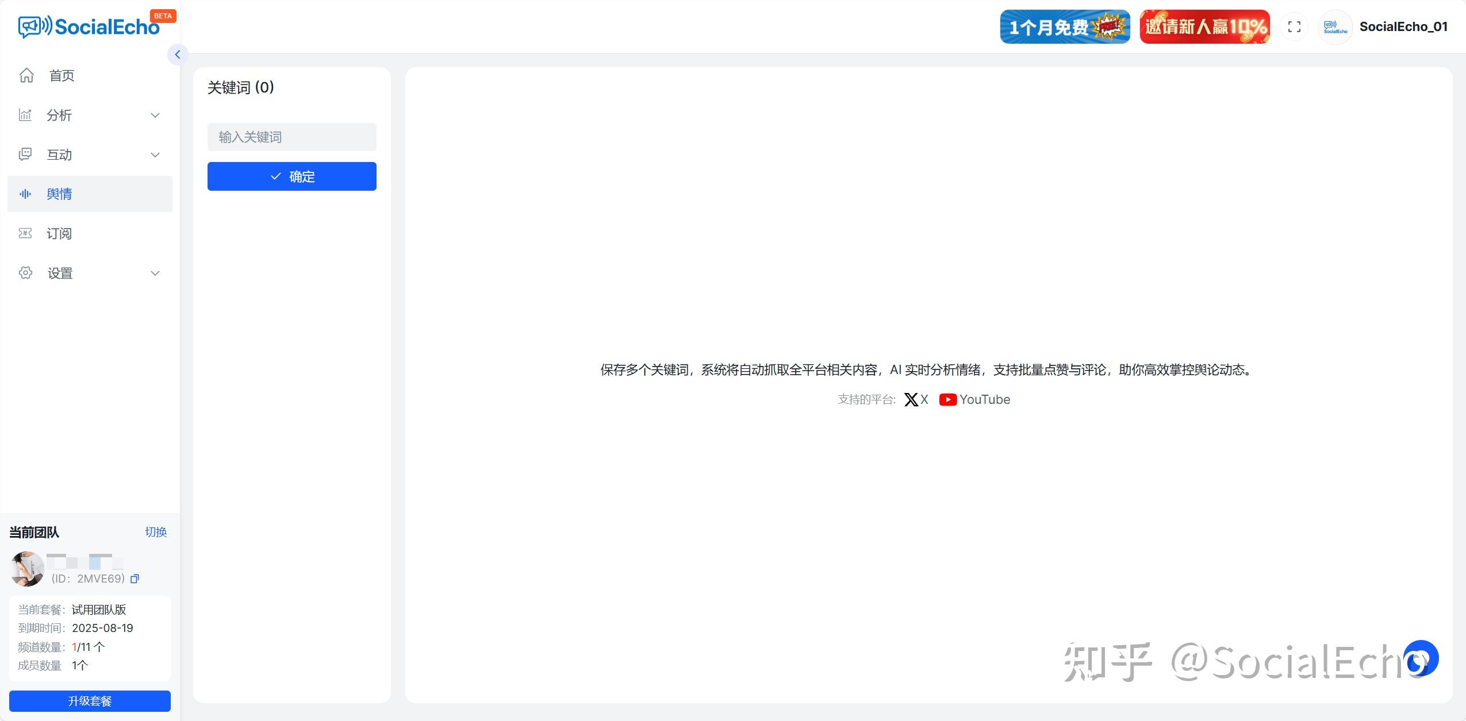Click the subscription ticket icon
This screenshot has width=1466, height=721.
[25, 233]
